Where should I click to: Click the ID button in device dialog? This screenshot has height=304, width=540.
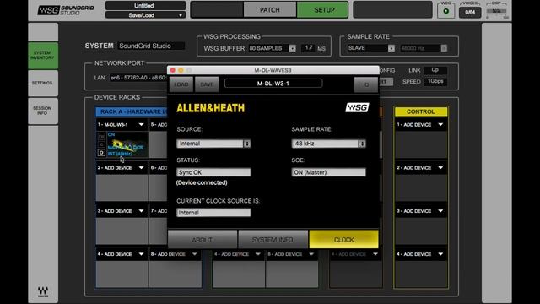tap(365, 84)
